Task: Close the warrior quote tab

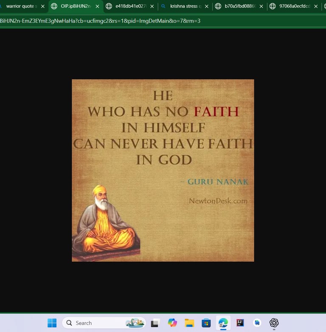Action: tap(42, 6)
